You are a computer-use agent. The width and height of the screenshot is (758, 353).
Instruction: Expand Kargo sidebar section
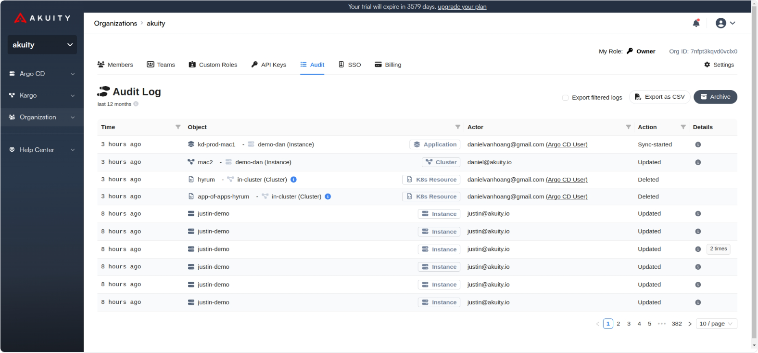(42, 95)
